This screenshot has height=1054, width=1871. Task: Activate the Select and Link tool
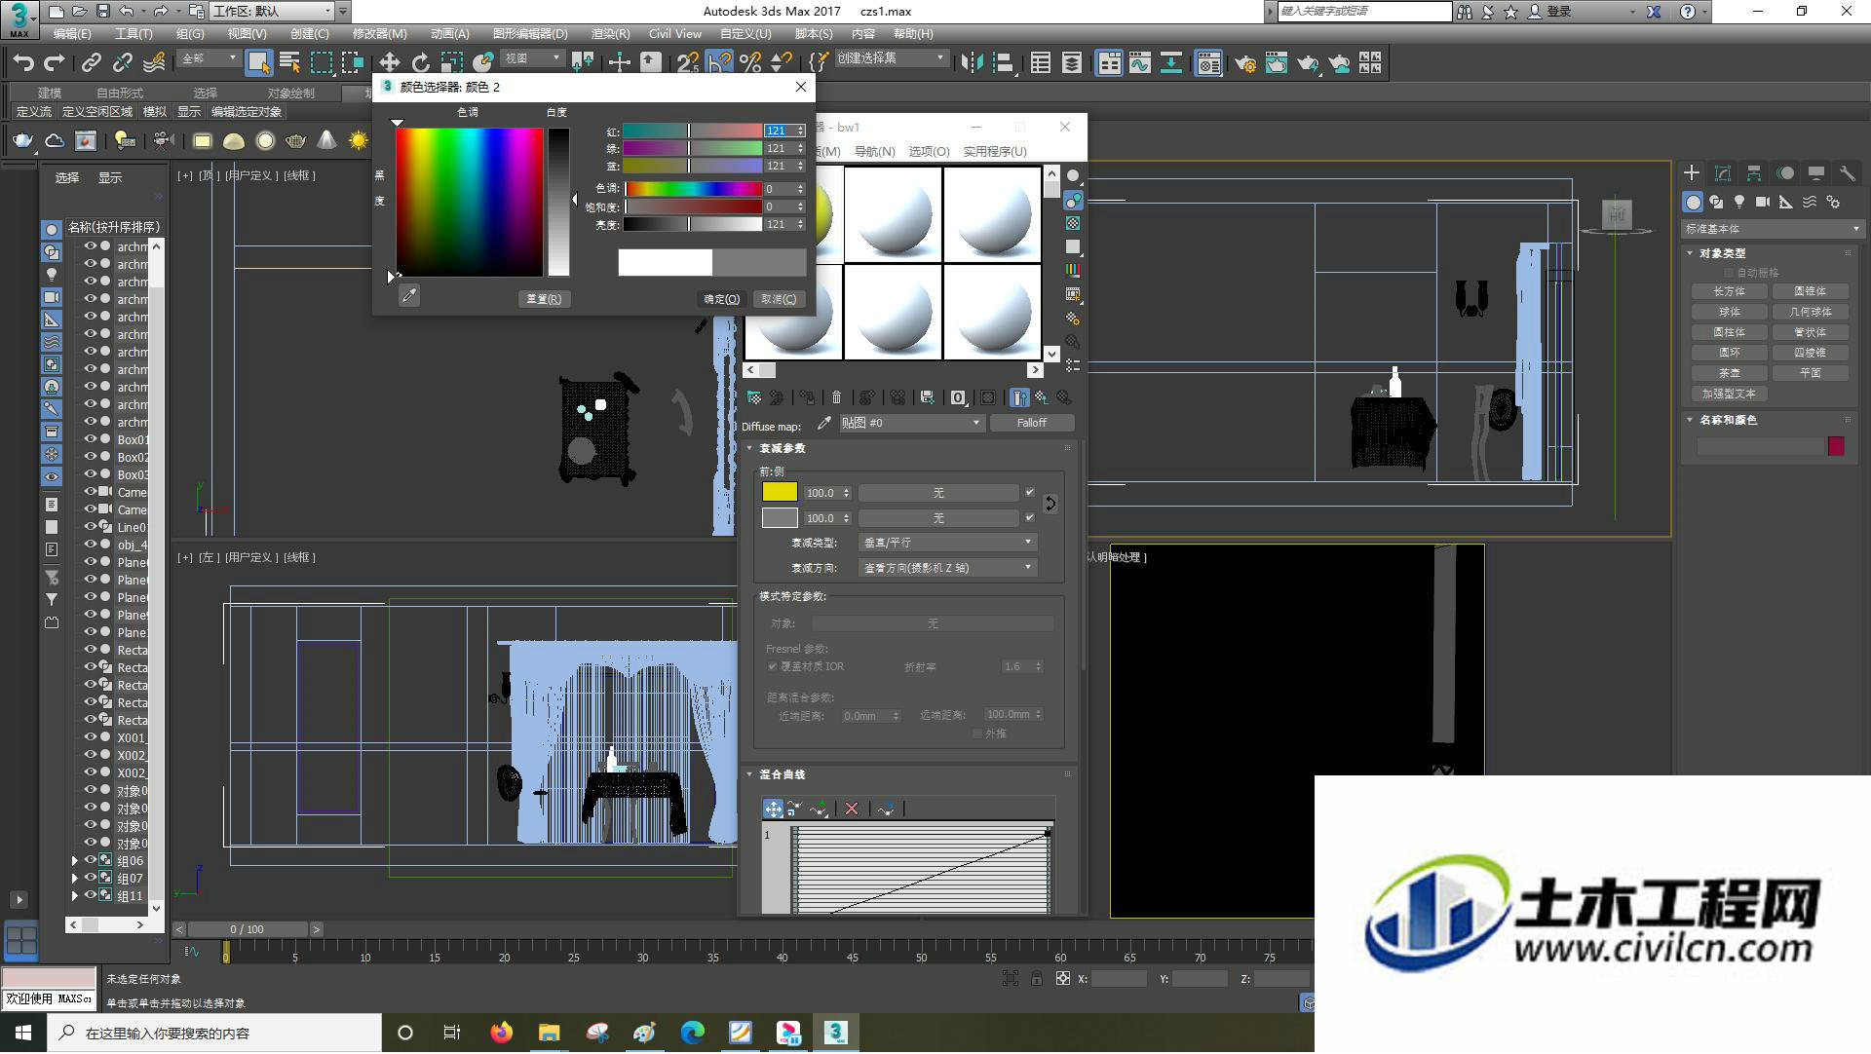click(x=92, y=63)
